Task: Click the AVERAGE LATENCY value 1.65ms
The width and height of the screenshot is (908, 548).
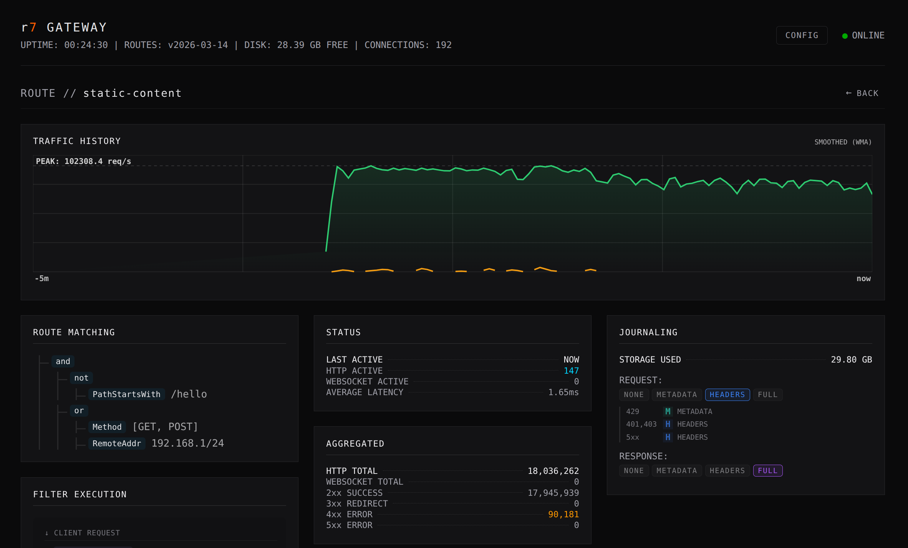Action: pyautogui.click(x=563, y=392)
